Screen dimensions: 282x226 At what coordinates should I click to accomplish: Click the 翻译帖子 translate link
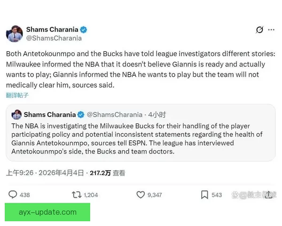17,95
